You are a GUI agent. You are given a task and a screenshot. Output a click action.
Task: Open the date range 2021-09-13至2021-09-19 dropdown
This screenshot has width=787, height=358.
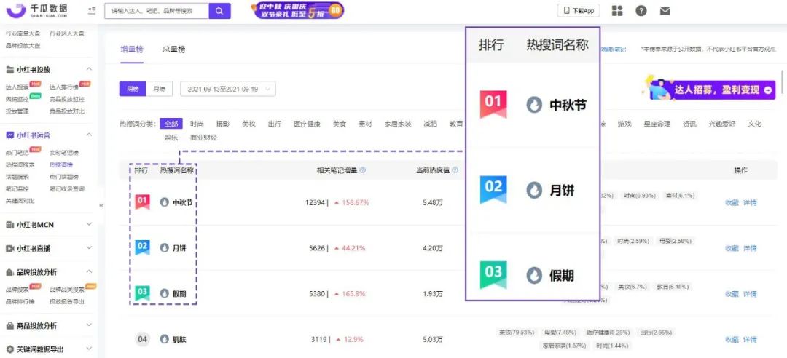point(228,89)
